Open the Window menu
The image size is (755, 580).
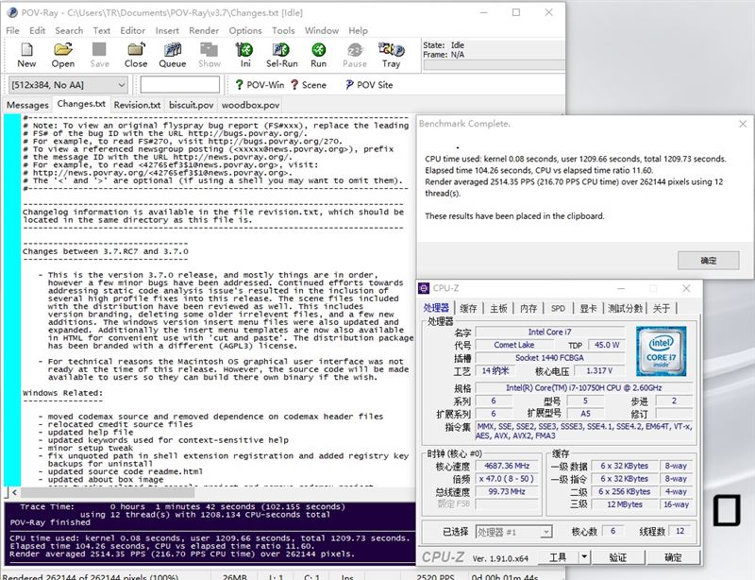[322, 30]
